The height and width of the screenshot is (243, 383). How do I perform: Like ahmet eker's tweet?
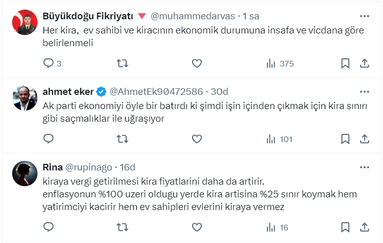(197, 138)
